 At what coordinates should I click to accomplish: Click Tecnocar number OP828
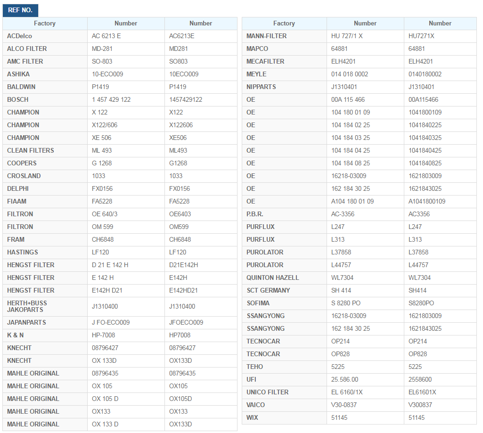pyautogui.click(x=340, y=354)
